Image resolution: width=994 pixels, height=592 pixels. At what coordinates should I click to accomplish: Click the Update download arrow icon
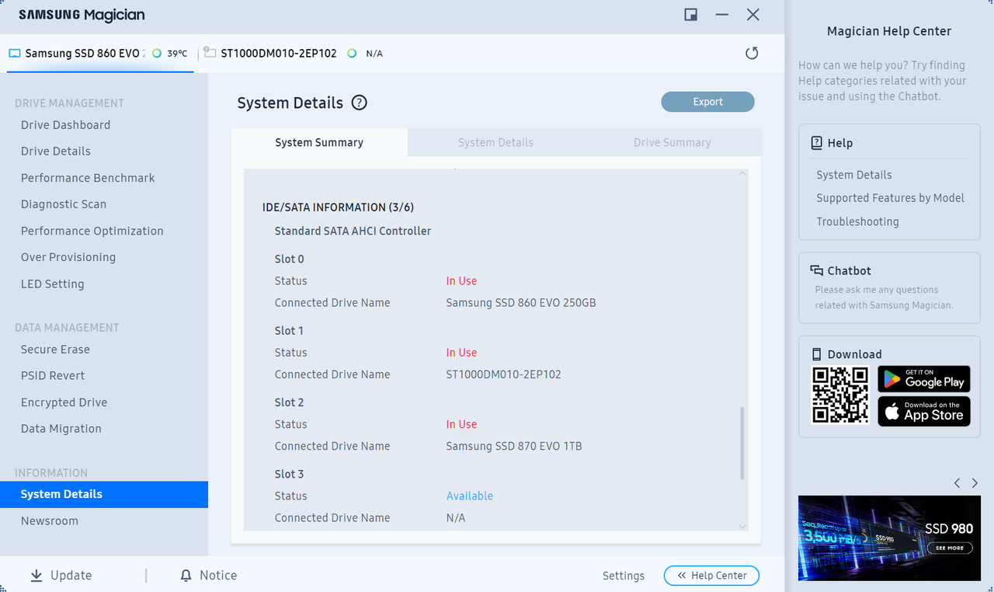coord(36,576)
